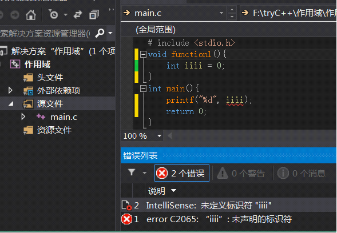Click the Collapse All icon in Solution Explorer
Screen dimensions: 337x233
pyautogui.click(x=94, y=15)
